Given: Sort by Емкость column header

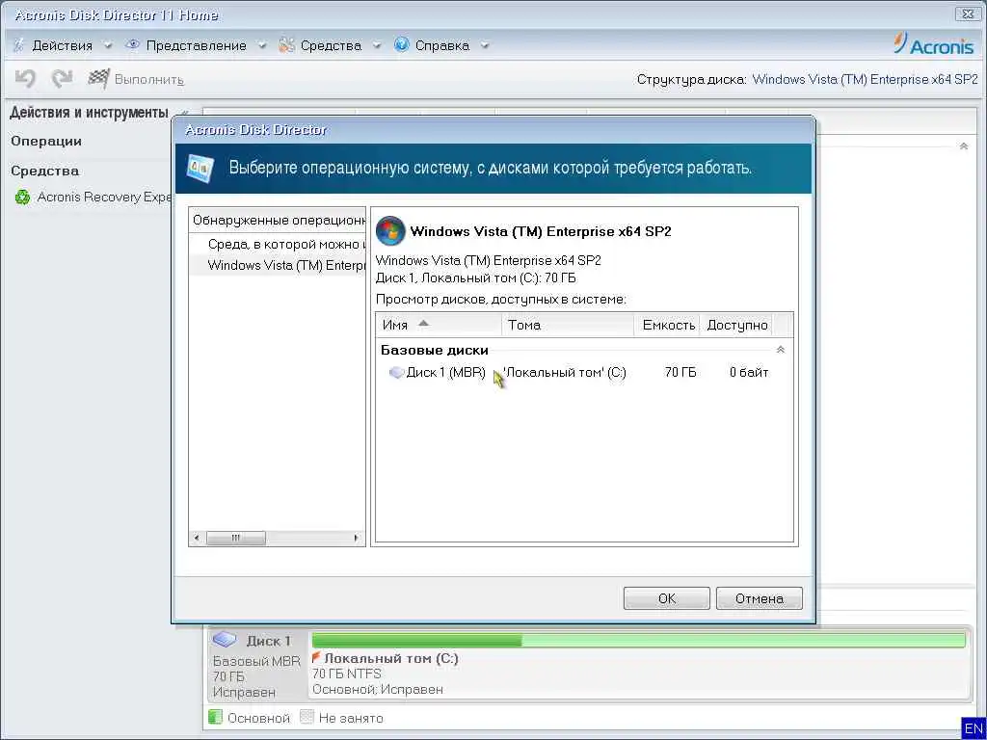Looking at the screenshot, I should click(x=667, y=325).
